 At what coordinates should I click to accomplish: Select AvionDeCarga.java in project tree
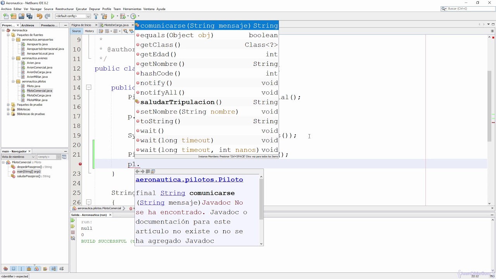[x=39, y=72]
